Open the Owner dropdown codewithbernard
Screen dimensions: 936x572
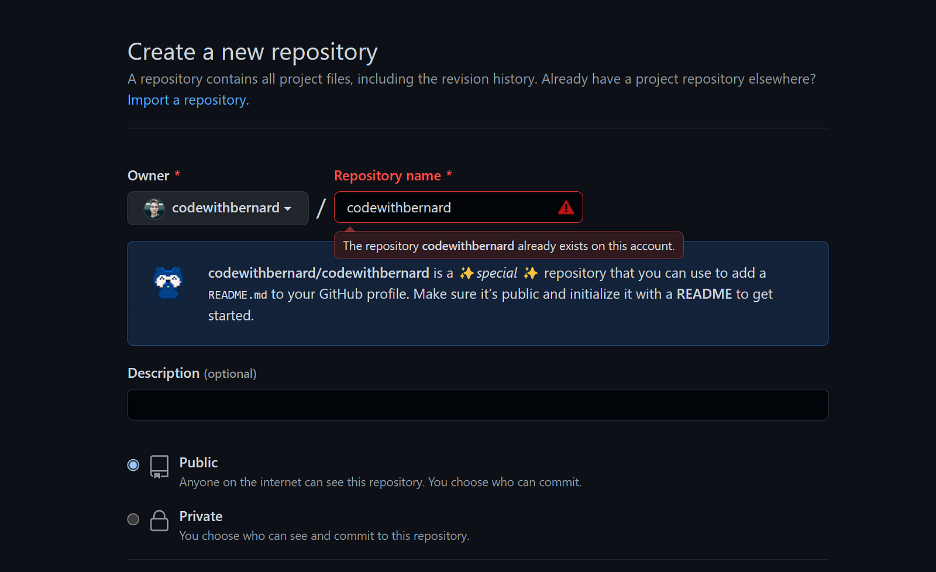coord(218,208)
